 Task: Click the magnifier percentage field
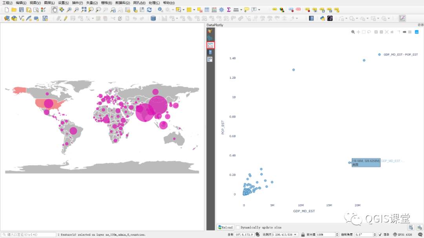coord(325,234)
